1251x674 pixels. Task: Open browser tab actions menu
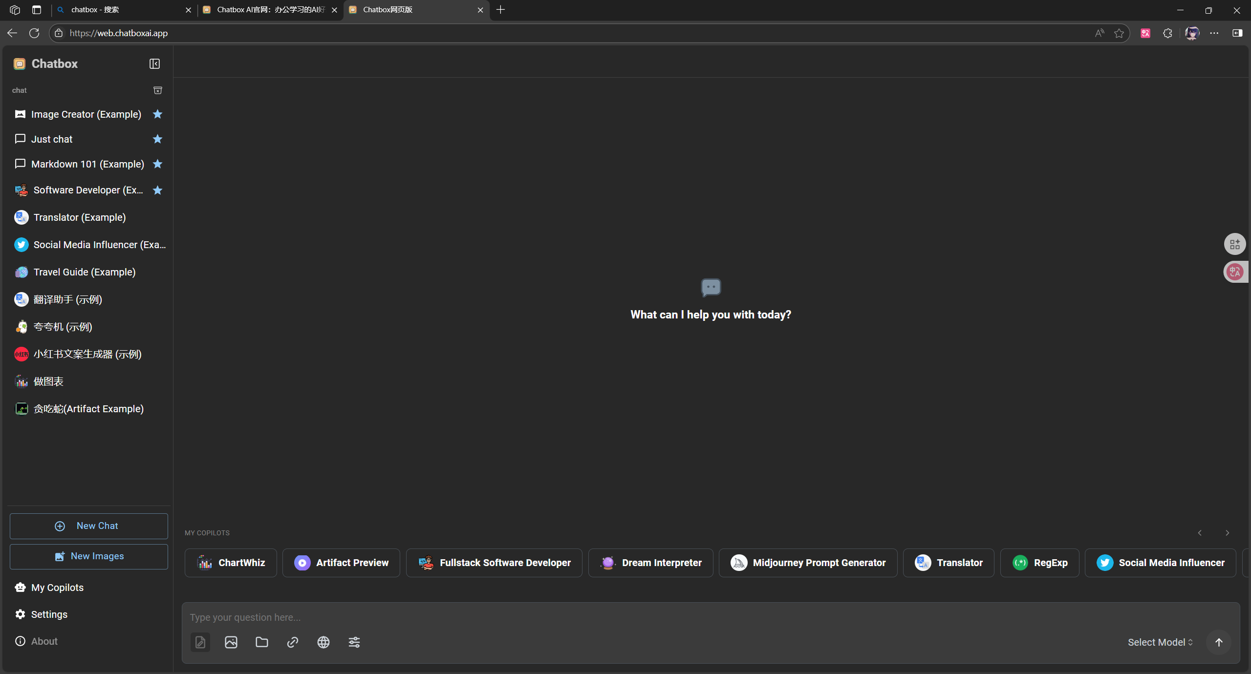coord(37,10)
